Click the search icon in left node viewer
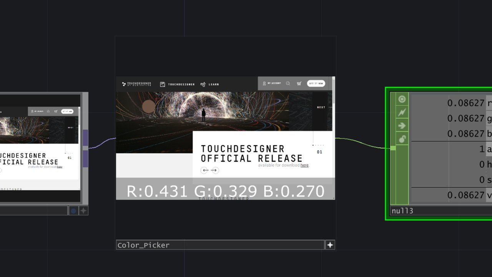 [x=48, y=112]
